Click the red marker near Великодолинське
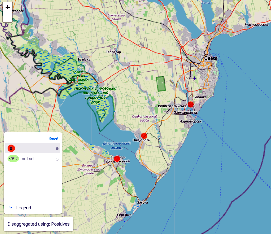 click(191, 104)
